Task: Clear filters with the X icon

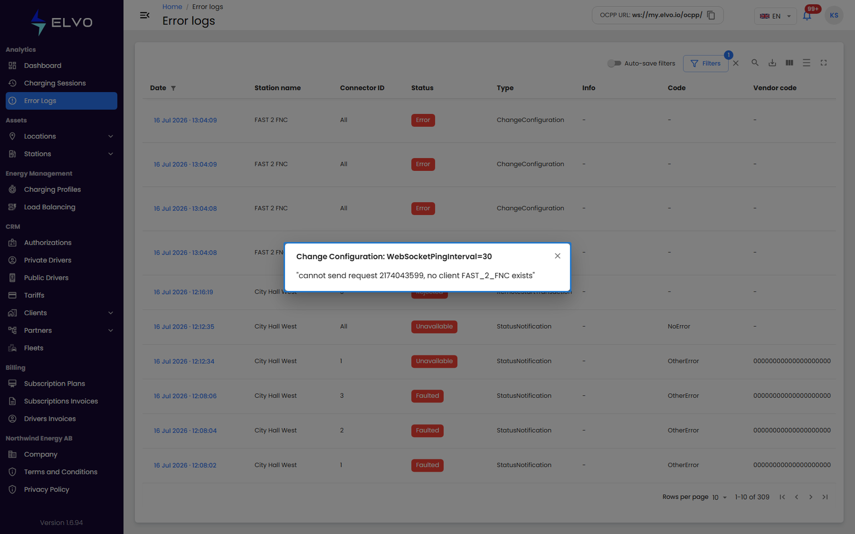Action: click(x=736, y=63)
